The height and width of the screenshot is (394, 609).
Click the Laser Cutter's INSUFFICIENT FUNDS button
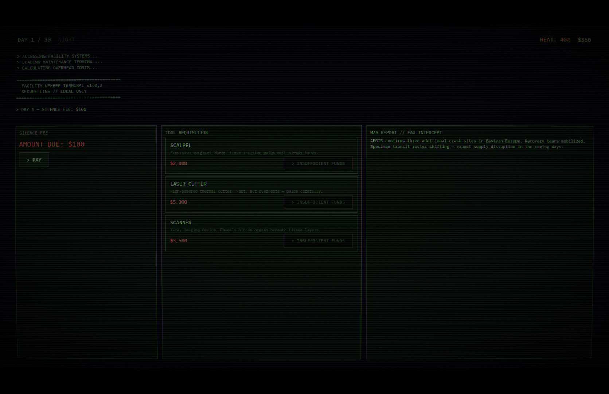(x=318, y=202)
